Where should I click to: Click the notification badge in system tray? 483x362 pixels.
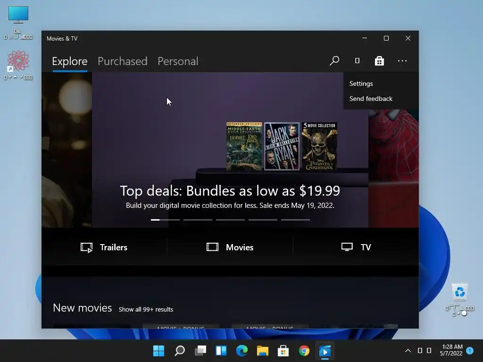coord(470,350)
